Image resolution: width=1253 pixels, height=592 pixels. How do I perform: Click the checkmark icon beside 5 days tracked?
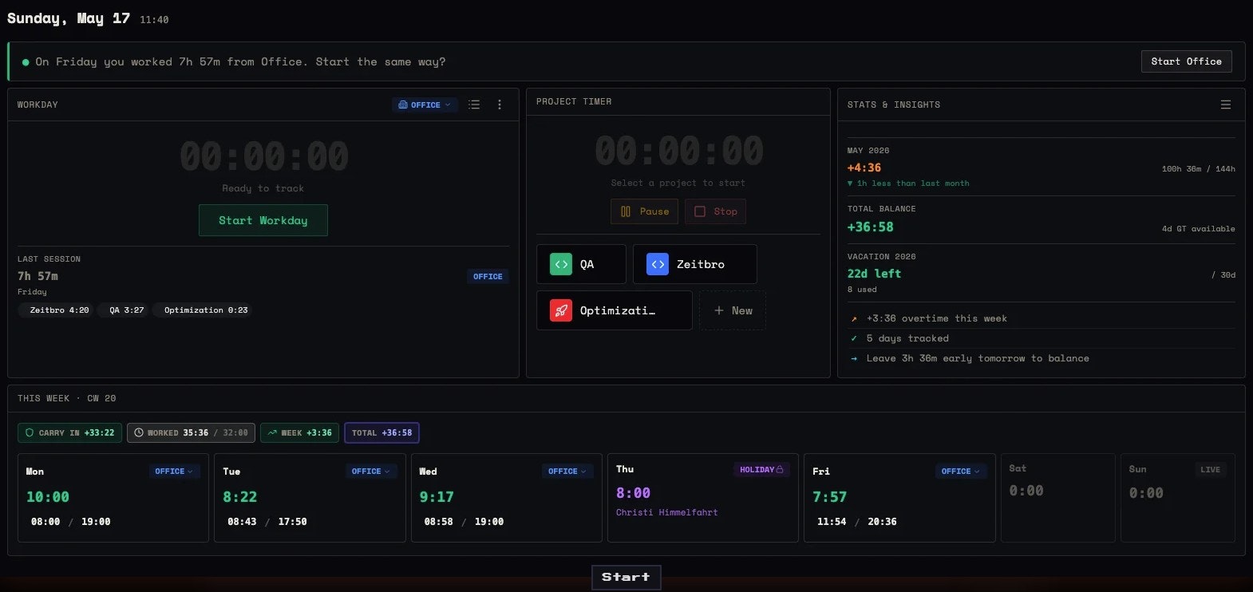[x=854, y=338]
